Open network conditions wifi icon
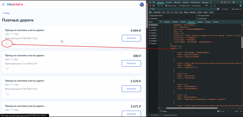The height and width of the screenshot is (117, 243). point(206,6)
